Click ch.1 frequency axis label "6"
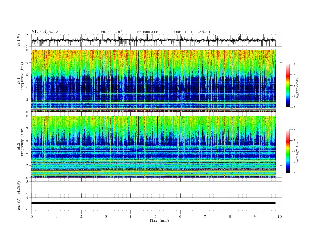The image size is (315, 243). coord(27,75)
